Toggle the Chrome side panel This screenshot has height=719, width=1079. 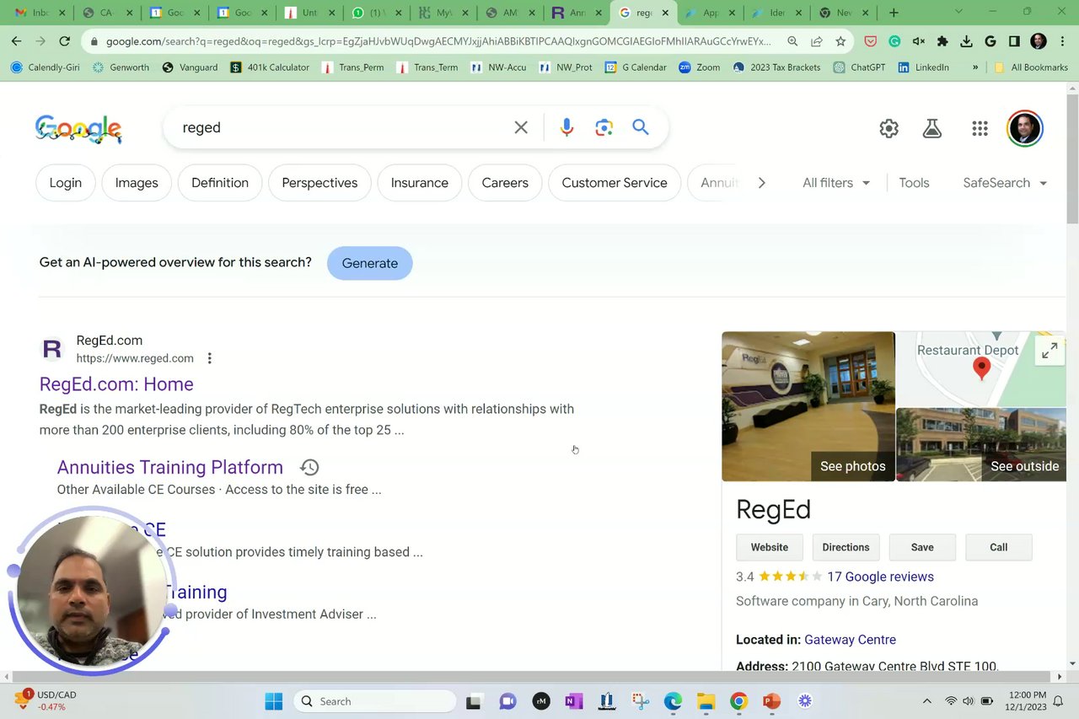[1014, 41]
